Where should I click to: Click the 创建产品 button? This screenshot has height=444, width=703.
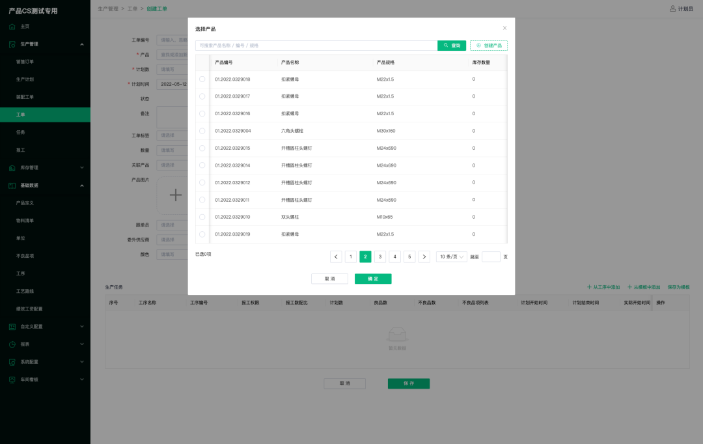(489, 46)
